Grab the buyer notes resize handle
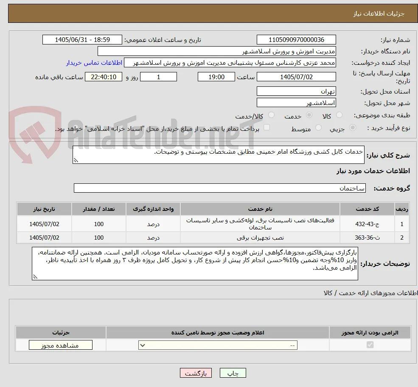 (35, 277)
